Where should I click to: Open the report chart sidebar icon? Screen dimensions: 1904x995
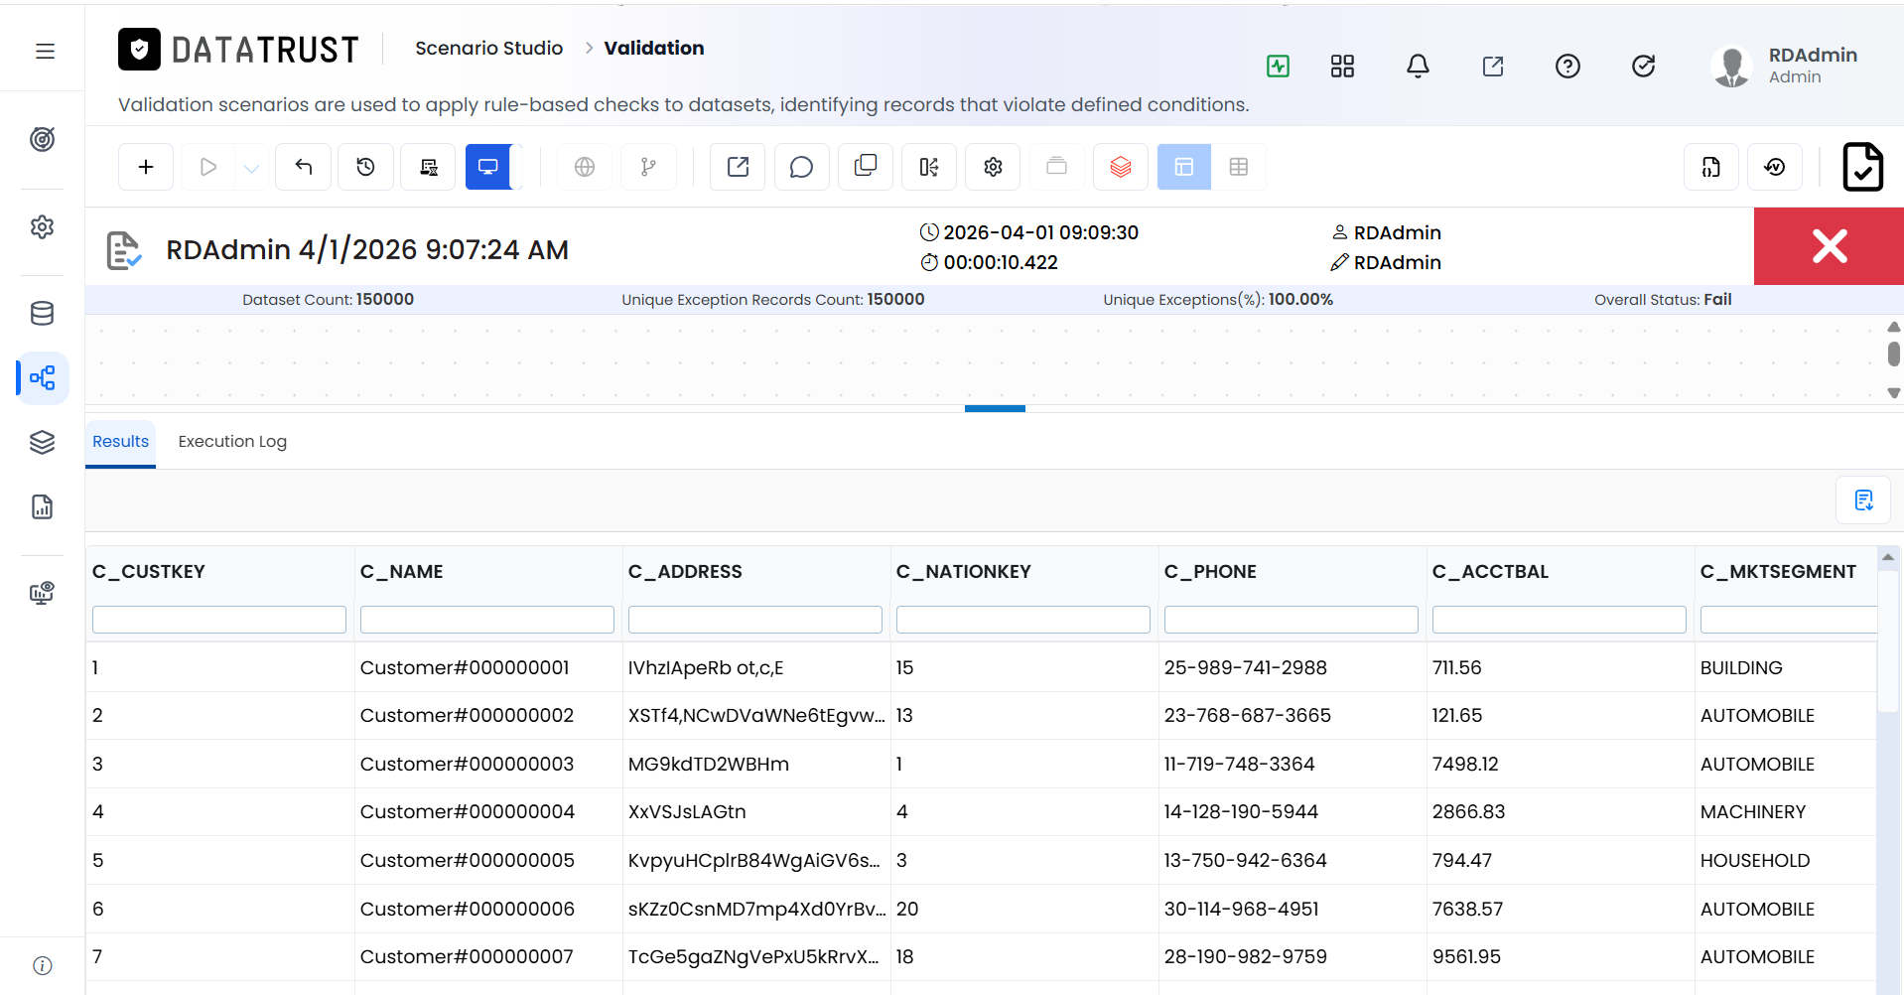(42, 507)
